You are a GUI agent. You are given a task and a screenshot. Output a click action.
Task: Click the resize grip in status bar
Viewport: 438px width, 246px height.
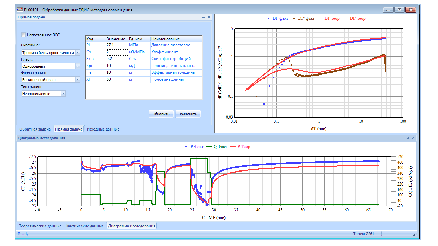[414, 234]
